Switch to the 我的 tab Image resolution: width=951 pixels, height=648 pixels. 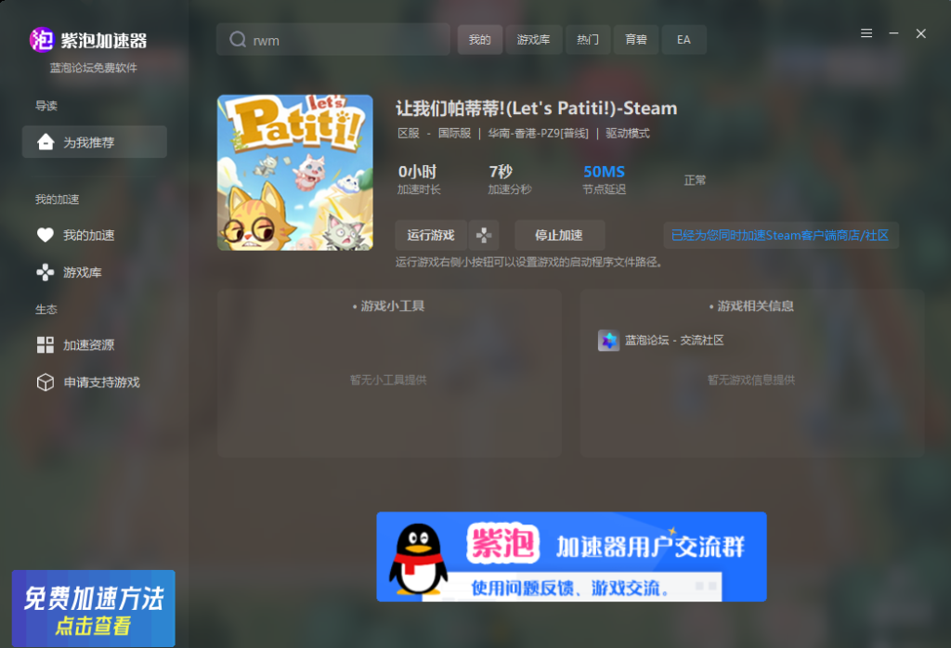click(480, 39)
